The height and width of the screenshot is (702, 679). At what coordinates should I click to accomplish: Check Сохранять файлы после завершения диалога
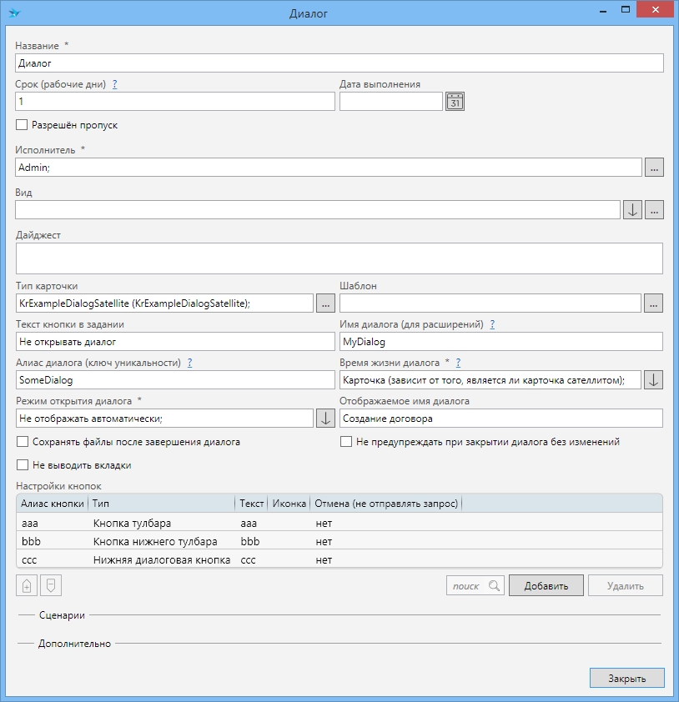click(22, 442)
